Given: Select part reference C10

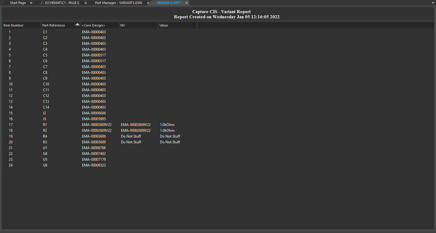Looking at the screenshot, I should (46, 84).
